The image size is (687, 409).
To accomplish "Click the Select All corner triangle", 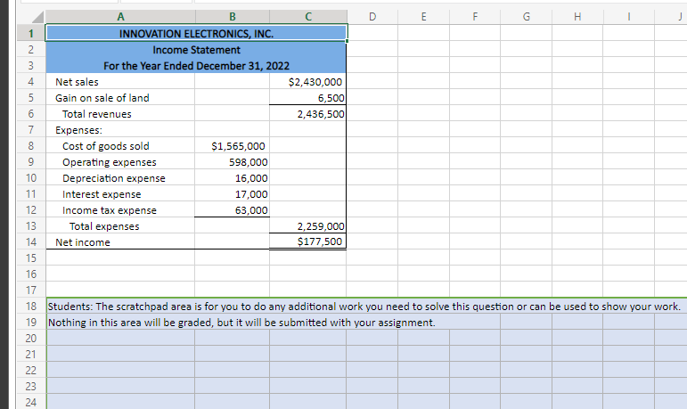I will coord(37,17).
